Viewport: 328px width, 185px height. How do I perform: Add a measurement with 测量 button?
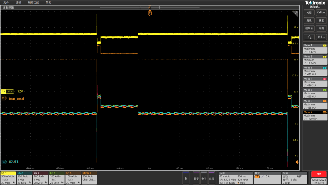click(309, 20)
